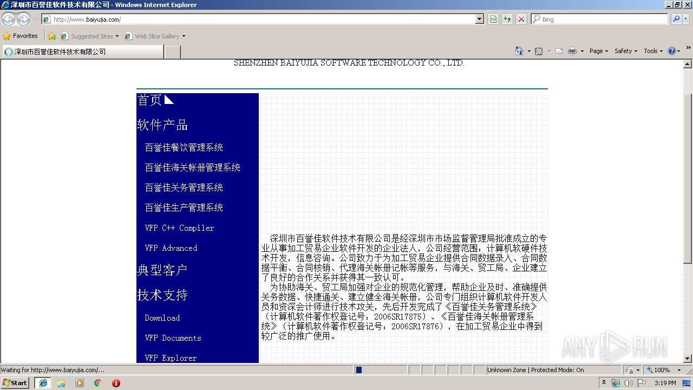Open the Tools menu
The height and width of the screenshot is (390, 693).
coord(653,51)
